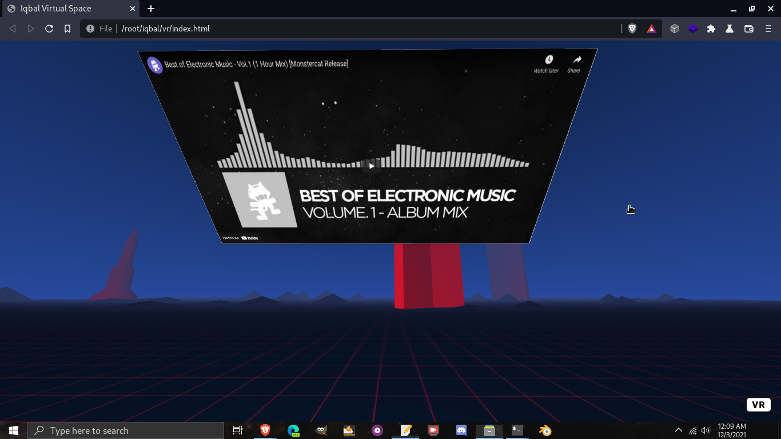The width and height of the screenshot is (781, 439).
Task: Open the video title Best of Electronic Music link
Action: coord(256,64)
